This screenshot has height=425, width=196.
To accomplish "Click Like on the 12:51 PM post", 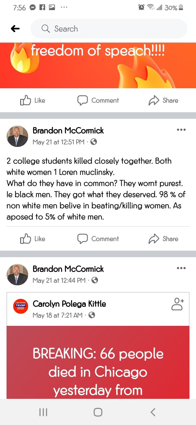I will point(33,239).
